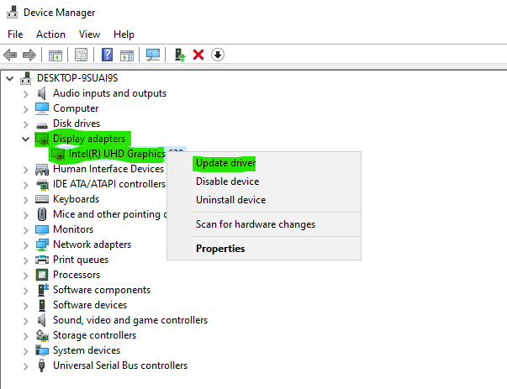Select the Software components label

tap(102, 290)
